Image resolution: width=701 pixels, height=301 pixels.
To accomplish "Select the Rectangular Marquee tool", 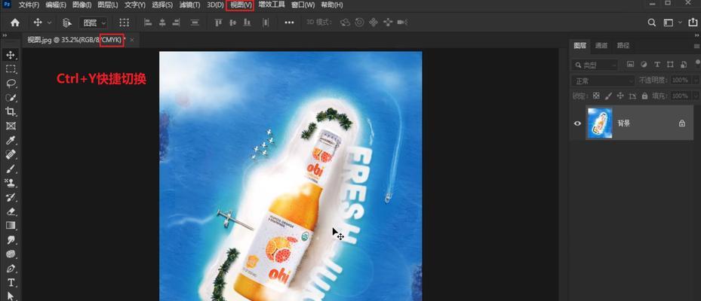I will (x=11, y=69).
